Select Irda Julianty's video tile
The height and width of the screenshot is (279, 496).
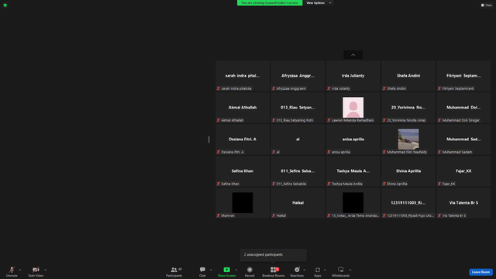pos(353,76)
